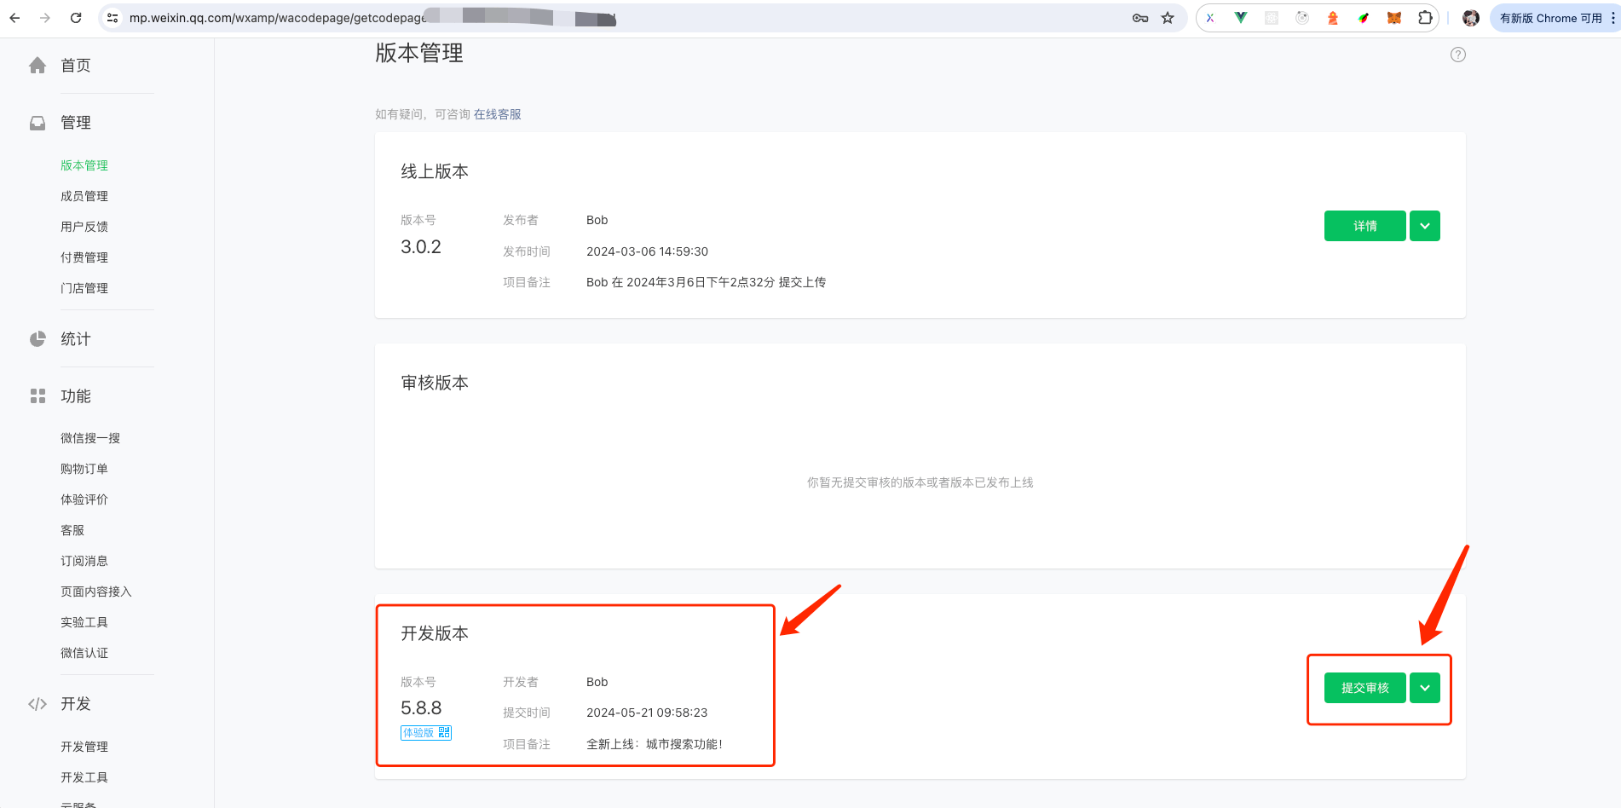Click the 提交审核 button
This screenshot has width=1621, height=808.
point(1364,688)
